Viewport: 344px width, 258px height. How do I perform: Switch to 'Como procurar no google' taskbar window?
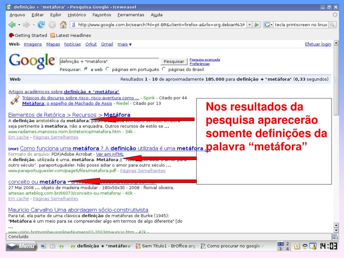pos(233,246)
